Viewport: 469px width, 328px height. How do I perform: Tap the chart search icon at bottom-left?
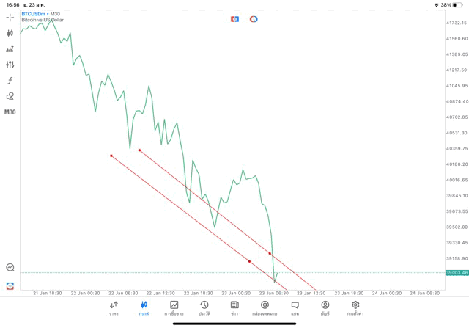point(10,269)
